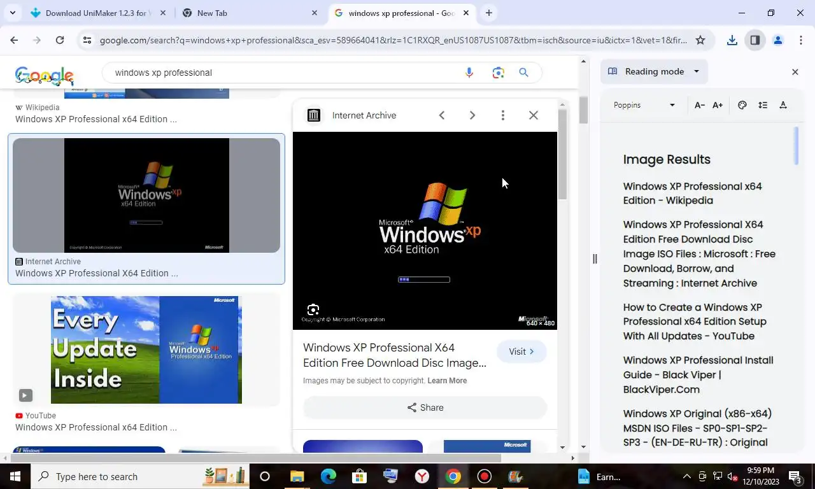The image size is (815, 489).
Task: Open the Earn... taskbar window
Action: tap(599, 476)
